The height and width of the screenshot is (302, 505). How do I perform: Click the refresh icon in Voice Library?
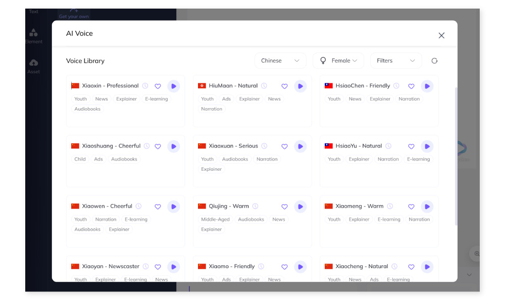coord(434,61)
